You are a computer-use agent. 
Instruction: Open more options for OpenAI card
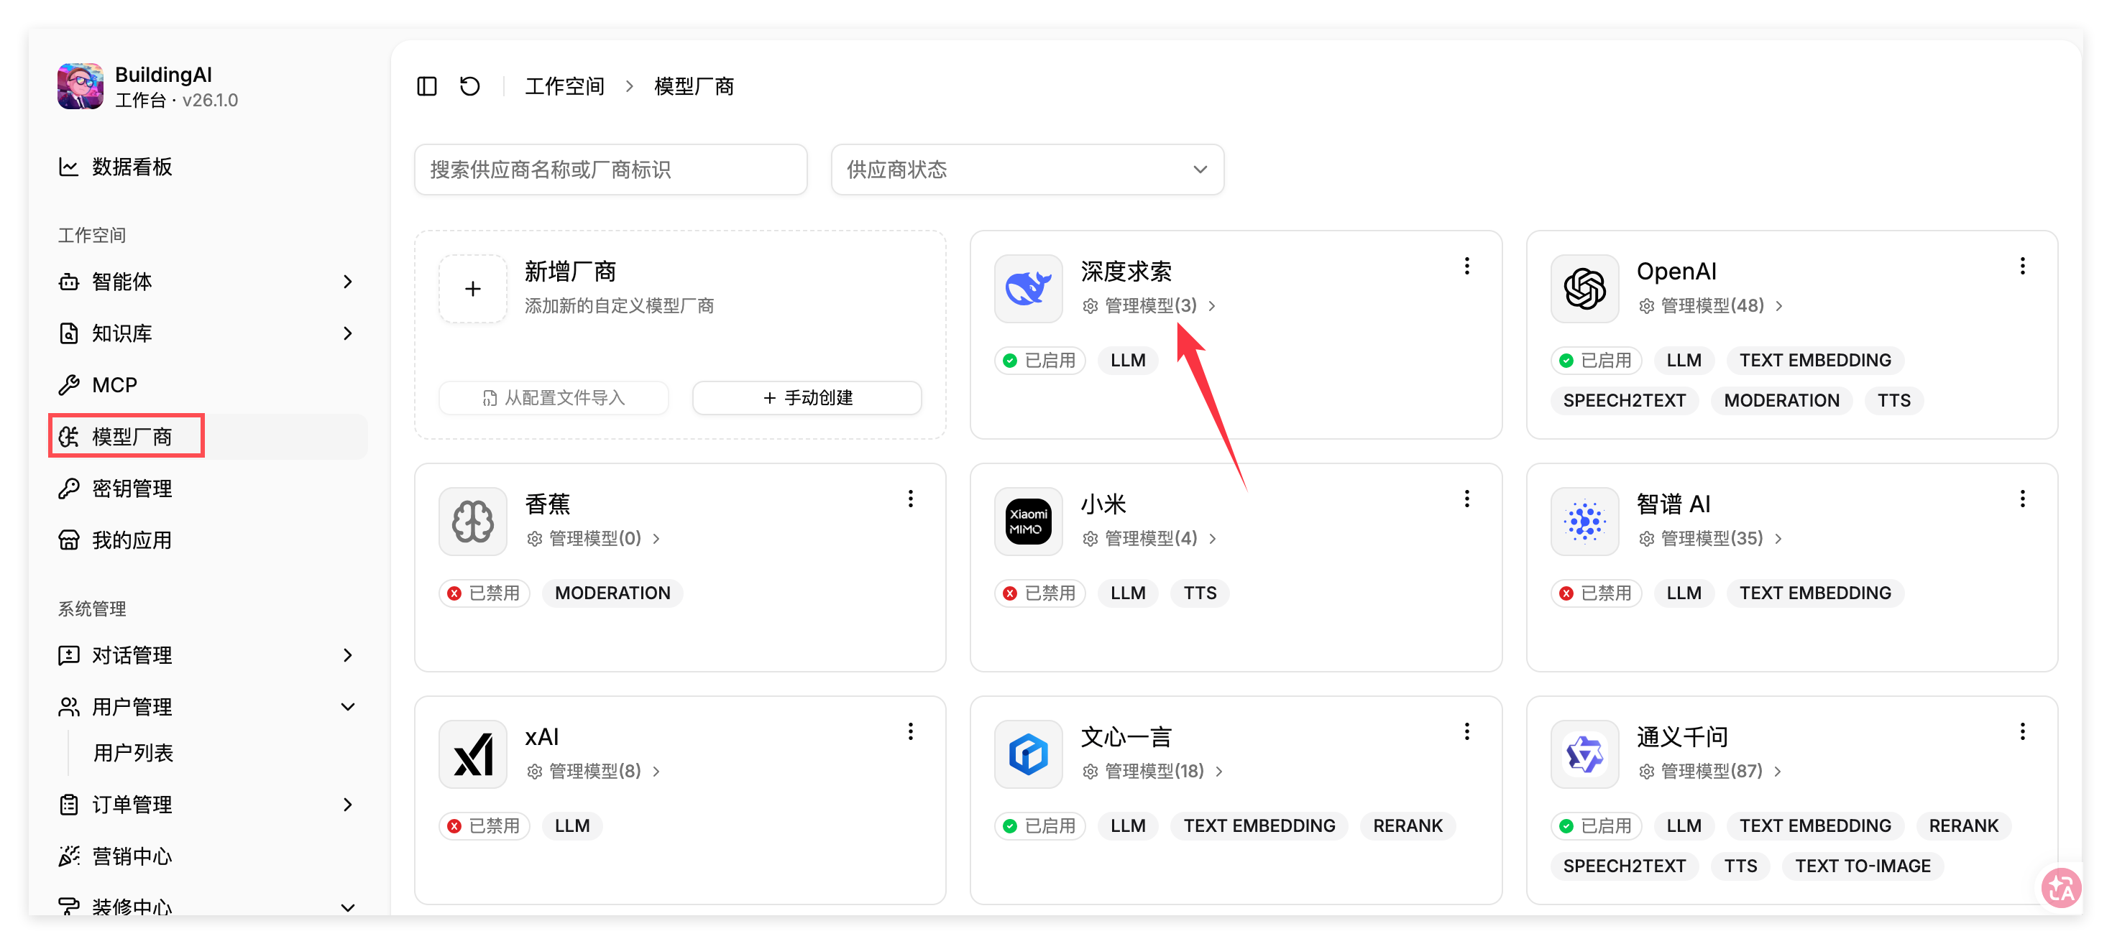2023,267
